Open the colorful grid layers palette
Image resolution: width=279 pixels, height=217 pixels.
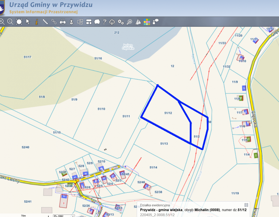point(147,22)
